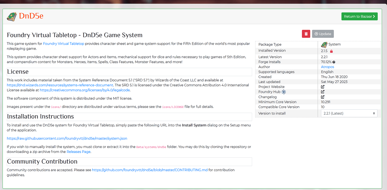387x190 pixels.
Task: Click the Package Type row label
Action: [x=270, y=44]
